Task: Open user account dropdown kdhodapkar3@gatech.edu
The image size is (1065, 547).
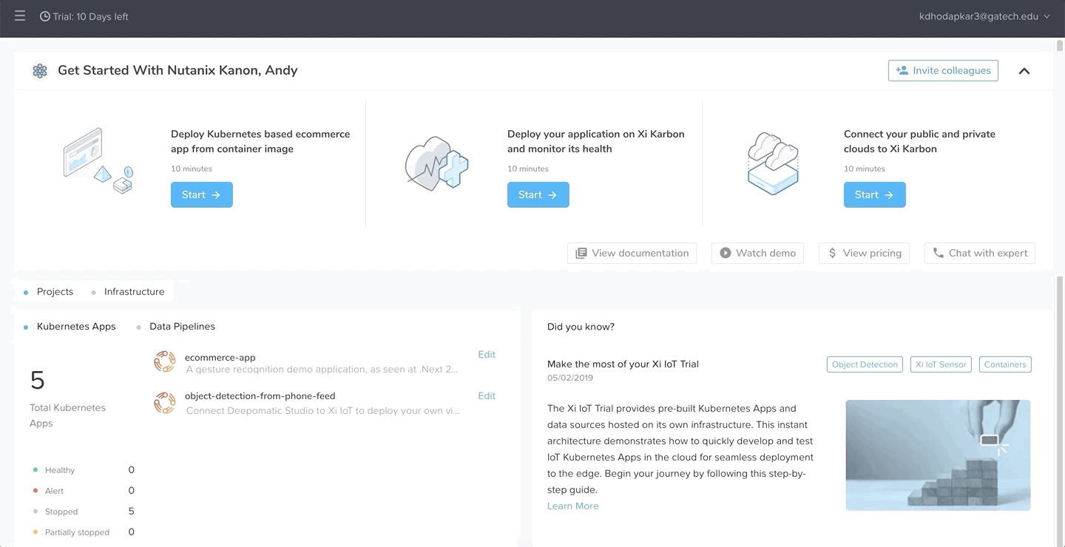Action: 984,16
